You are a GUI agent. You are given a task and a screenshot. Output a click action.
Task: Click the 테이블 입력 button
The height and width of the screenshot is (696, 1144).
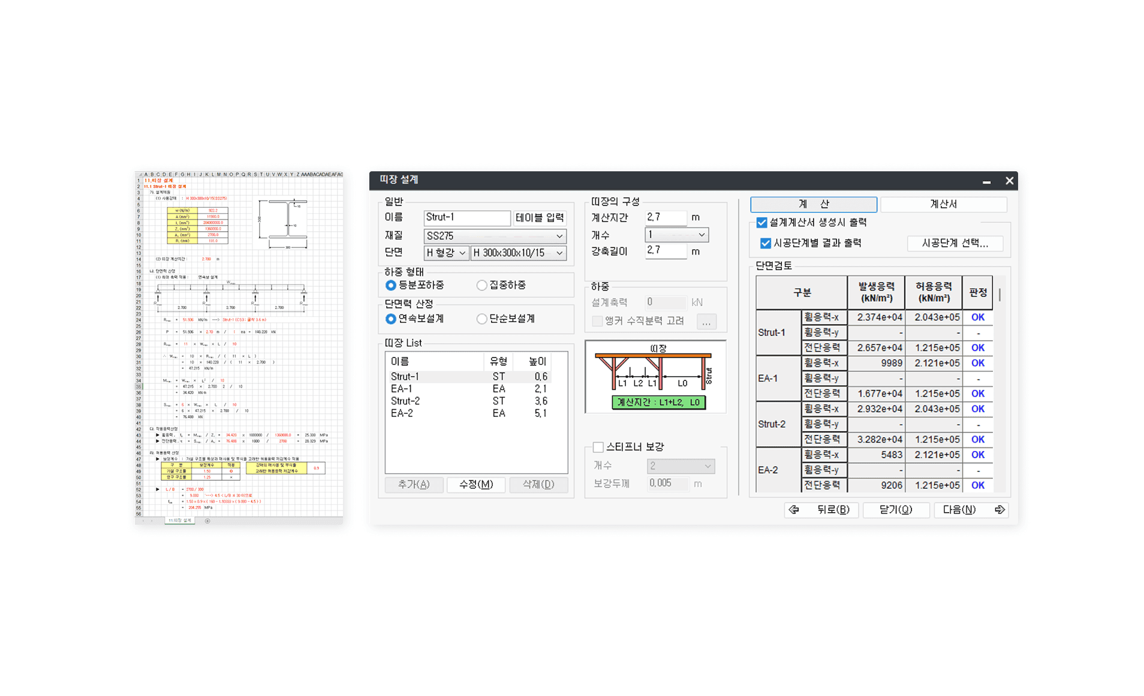click(x=540, y=218)
